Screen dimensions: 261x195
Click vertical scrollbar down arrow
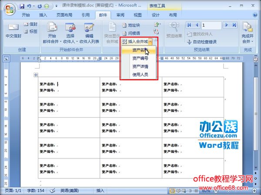pos(256,168)
